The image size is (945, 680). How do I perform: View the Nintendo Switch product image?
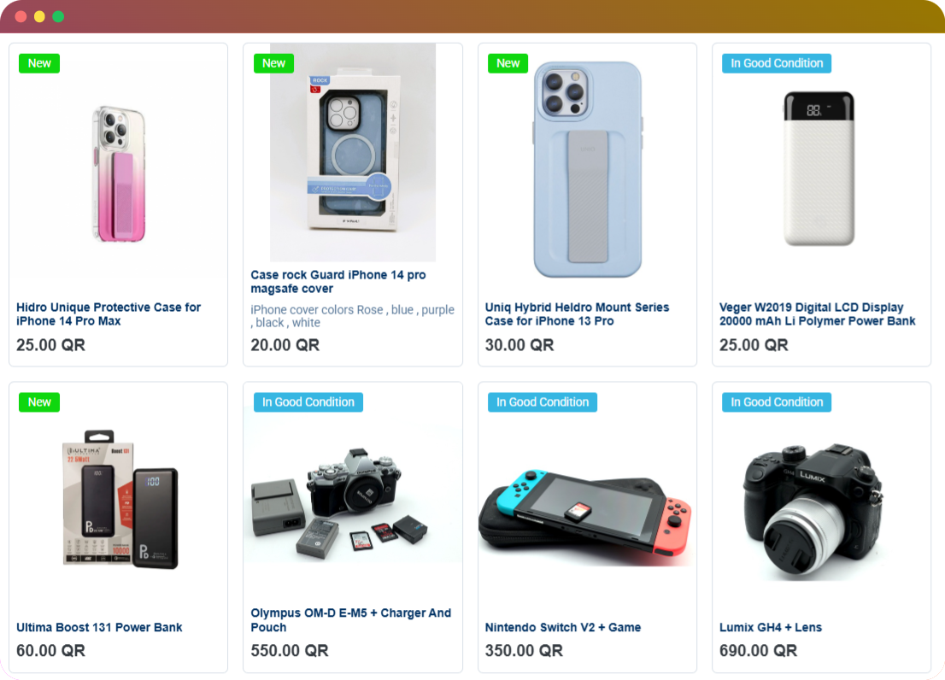(x=586, y=513)
